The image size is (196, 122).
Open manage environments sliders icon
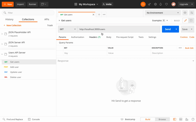click(192, 13)
